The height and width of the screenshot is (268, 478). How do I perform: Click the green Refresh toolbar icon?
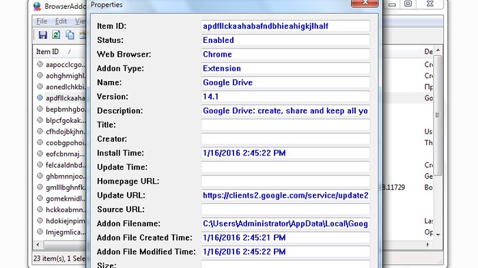(x=56, y=35)
